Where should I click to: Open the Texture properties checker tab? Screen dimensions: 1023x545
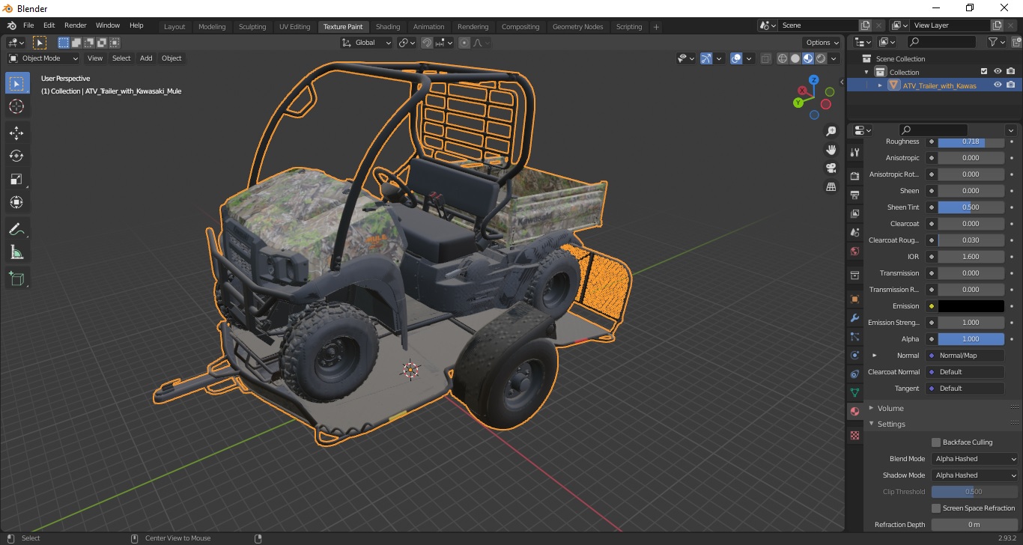point(854,435)
